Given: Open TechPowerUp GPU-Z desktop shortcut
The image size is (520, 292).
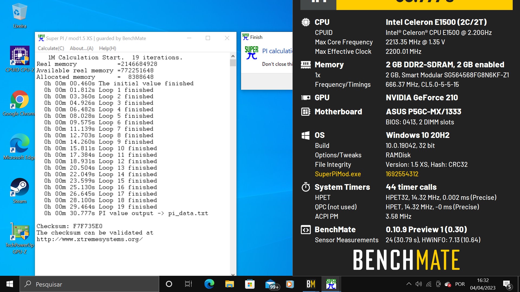Looking at the screenshot, I should [x=19, y=238].
